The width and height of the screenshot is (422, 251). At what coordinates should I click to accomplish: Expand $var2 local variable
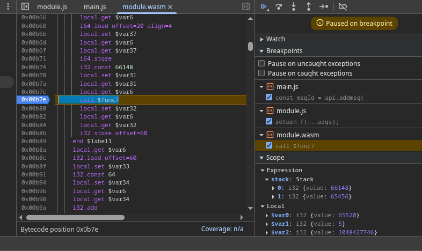(x=267, y=232)
